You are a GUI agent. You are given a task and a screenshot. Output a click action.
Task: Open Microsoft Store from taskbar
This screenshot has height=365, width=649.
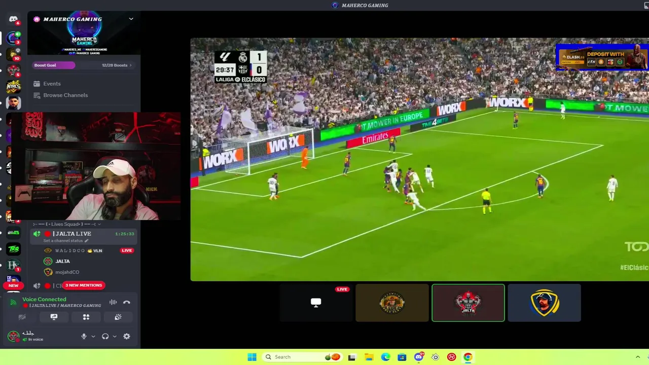point(402,357)
